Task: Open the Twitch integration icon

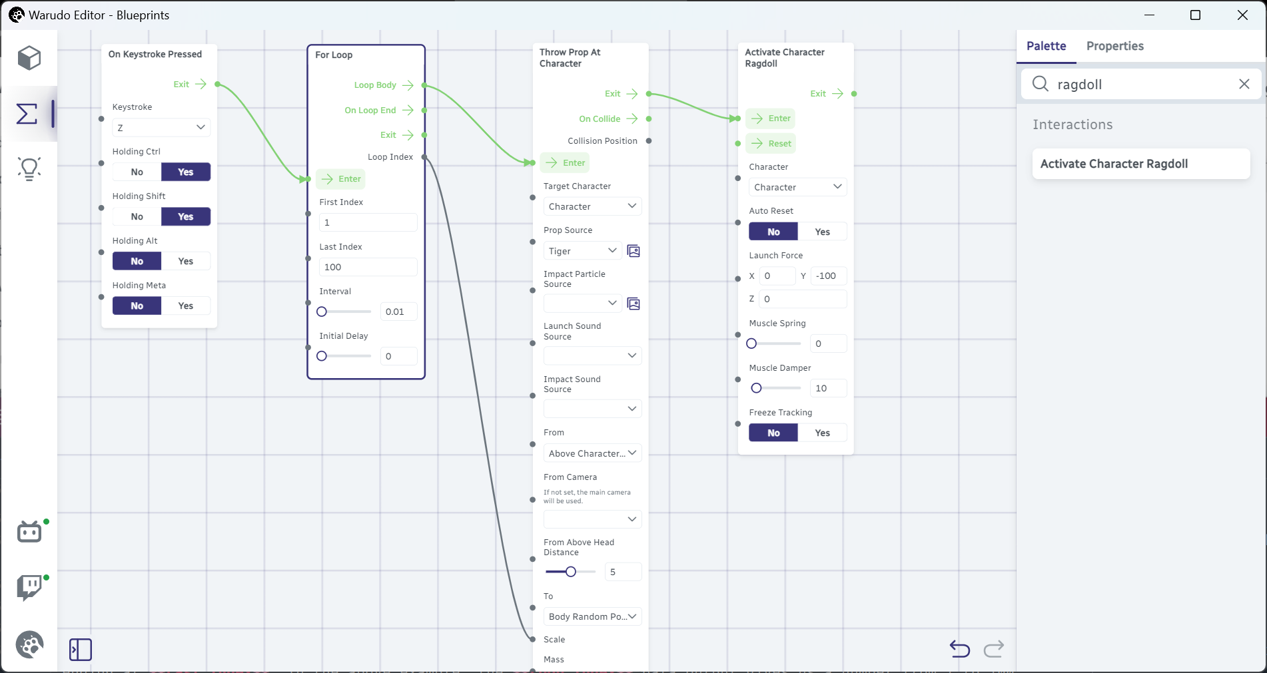Action: pyautogui.click(x=29, y=588)
